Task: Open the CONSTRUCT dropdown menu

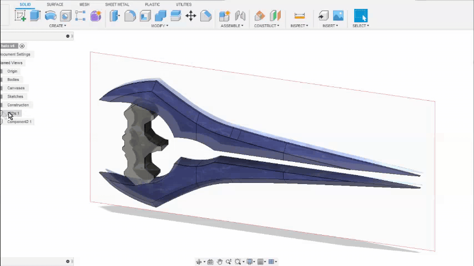Action: [x=266, y=26]
